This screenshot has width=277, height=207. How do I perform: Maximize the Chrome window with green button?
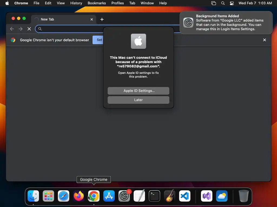[24, 18]
